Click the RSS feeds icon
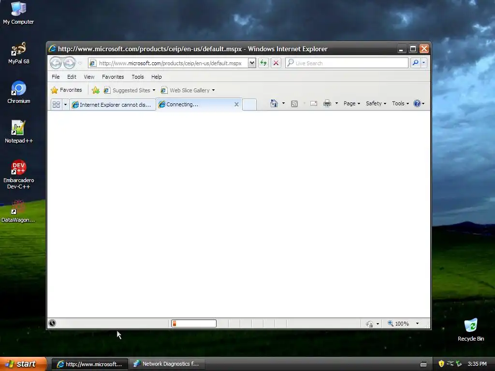The image size is (495, 371). pyautogui.click(x=294, y=103)
